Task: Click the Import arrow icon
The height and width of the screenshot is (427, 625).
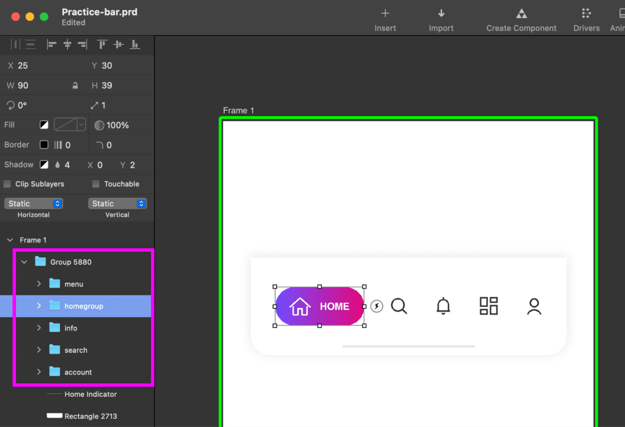Action: pyautogui.click(x=441, y=14)
